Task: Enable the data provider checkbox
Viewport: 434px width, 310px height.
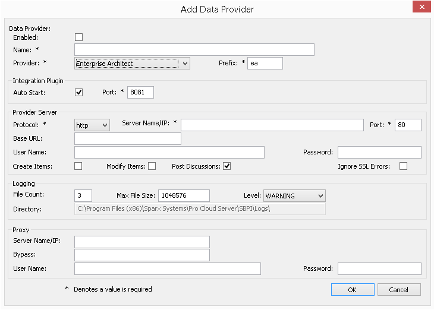Action: 78,37
